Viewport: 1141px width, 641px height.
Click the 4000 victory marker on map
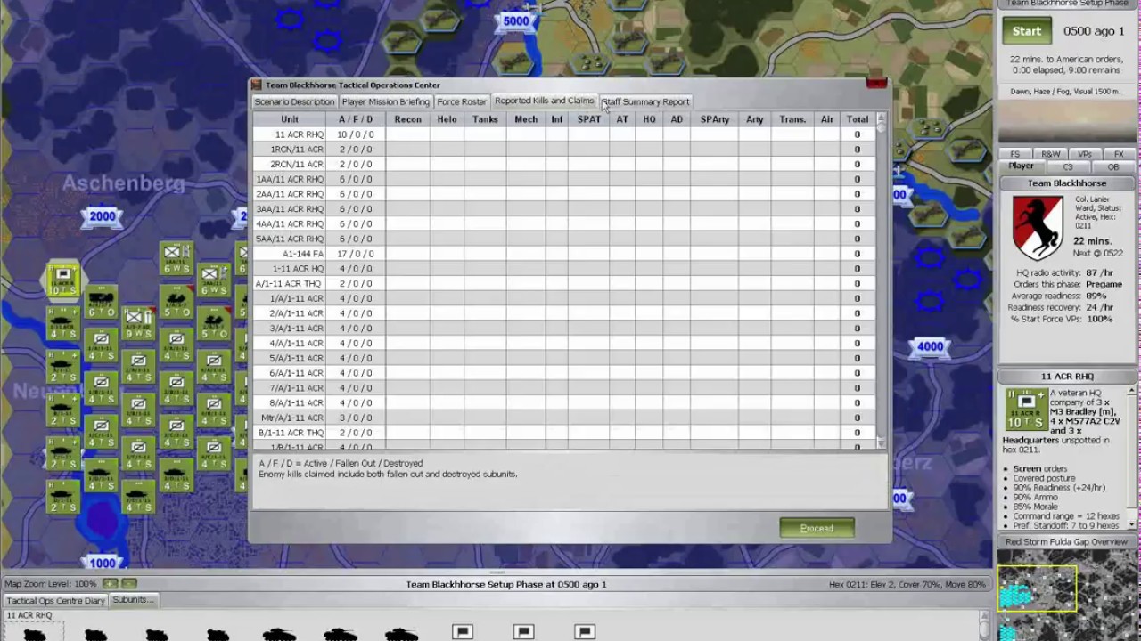click(930, 347)
